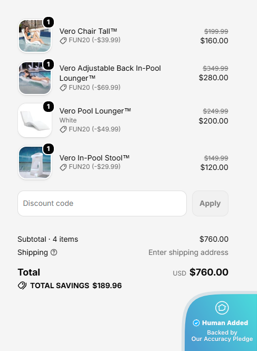
Task: Click the Backed by Our Accuracy Pledge text
Action: 222,336
